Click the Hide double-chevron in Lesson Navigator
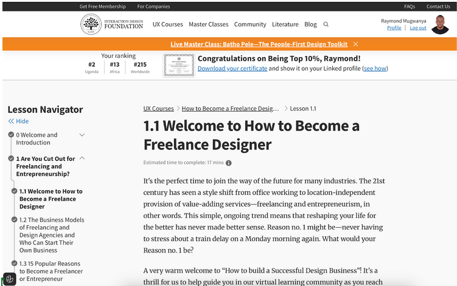457x286 pixels. tap(11, 121)
